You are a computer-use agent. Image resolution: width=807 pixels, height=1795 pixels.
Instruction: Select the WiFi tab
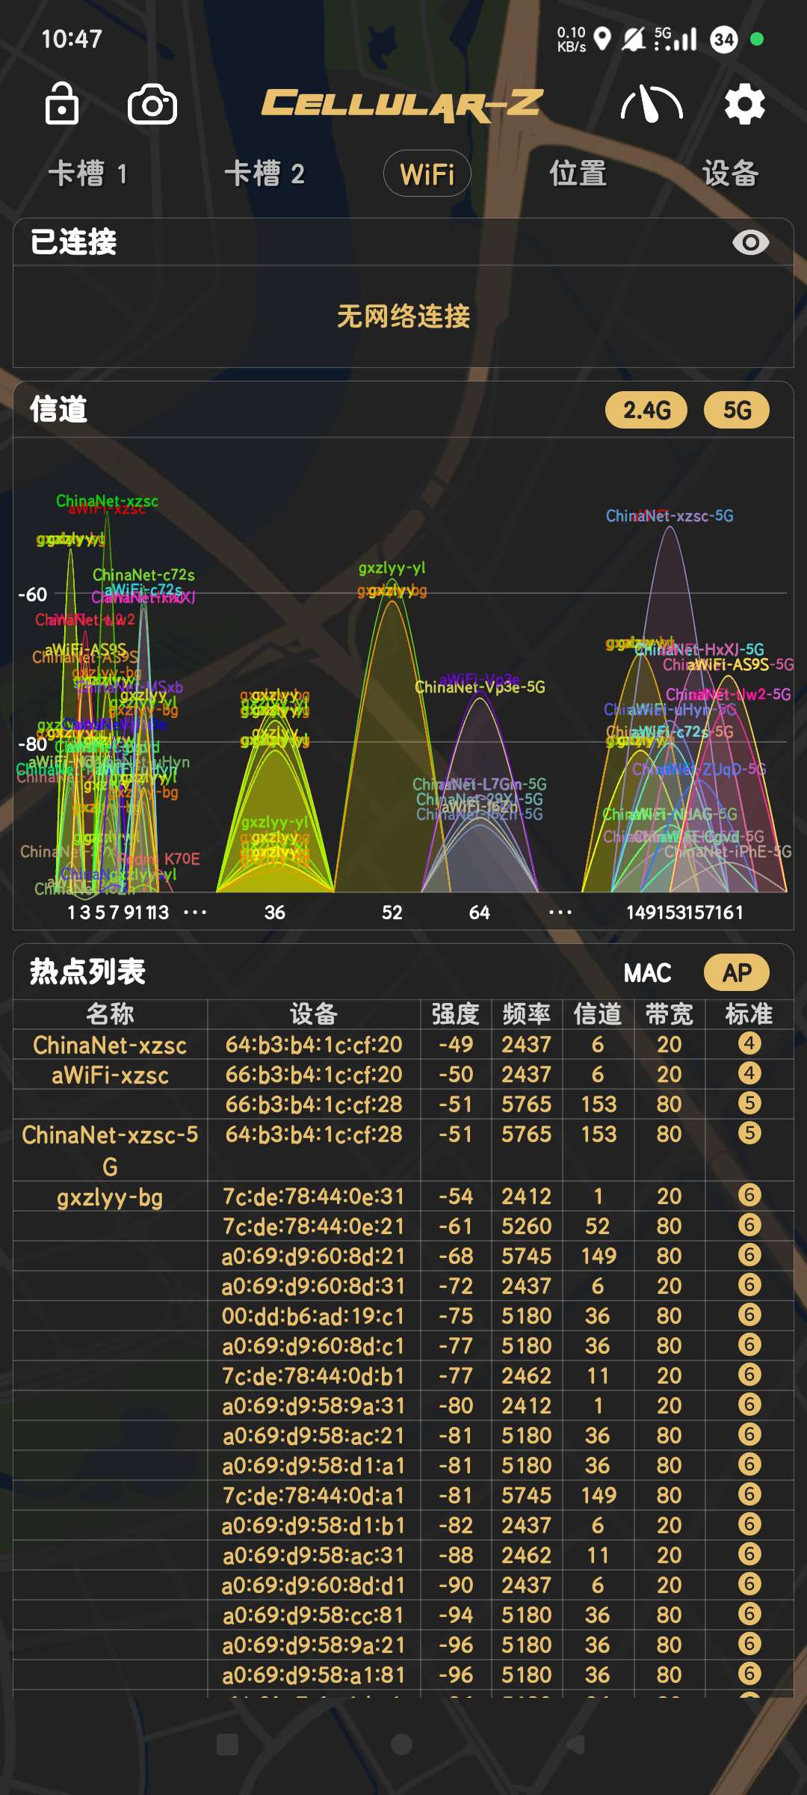pos(427,174)
